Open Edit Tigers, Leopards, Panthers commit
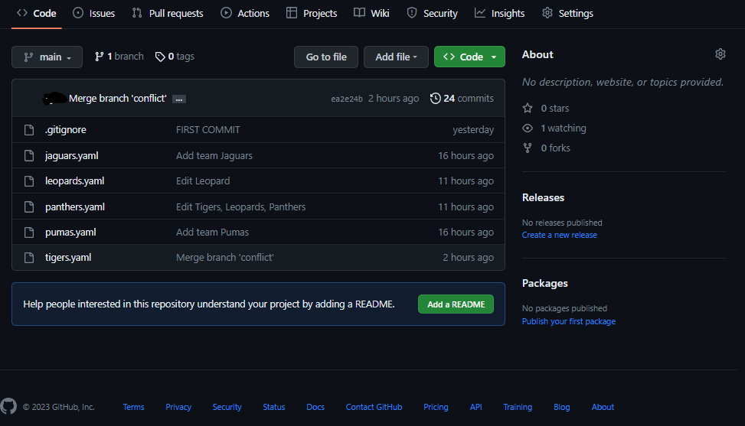Screen dimensions: 745x426 pyautogui.click(x=241, y=206)
